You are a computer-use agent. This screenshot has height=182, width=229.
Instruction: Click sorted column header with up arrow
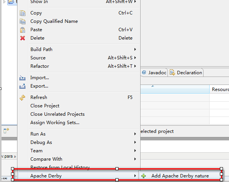coord(175,89)
